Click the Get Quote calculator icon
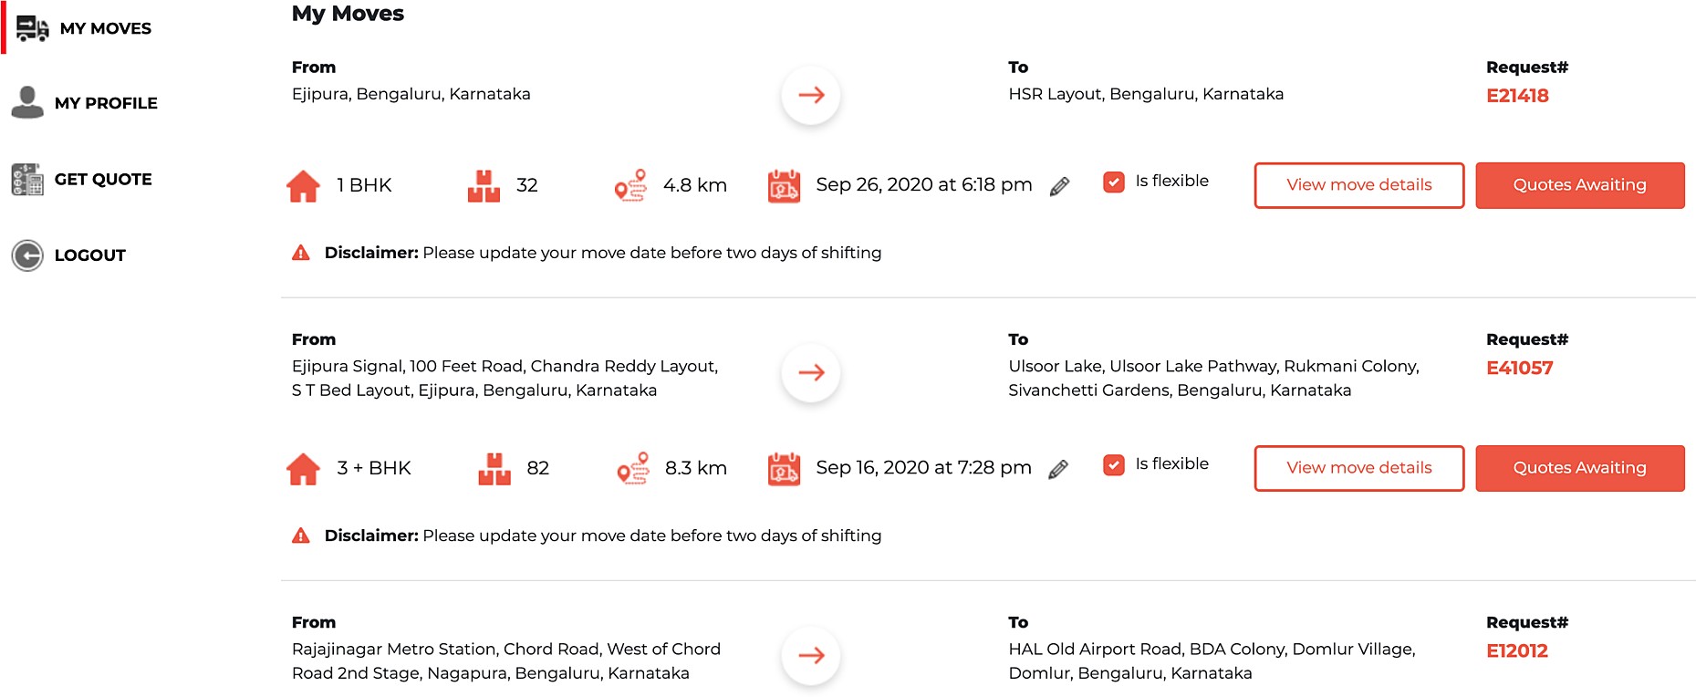 click(x=27, y=180)
